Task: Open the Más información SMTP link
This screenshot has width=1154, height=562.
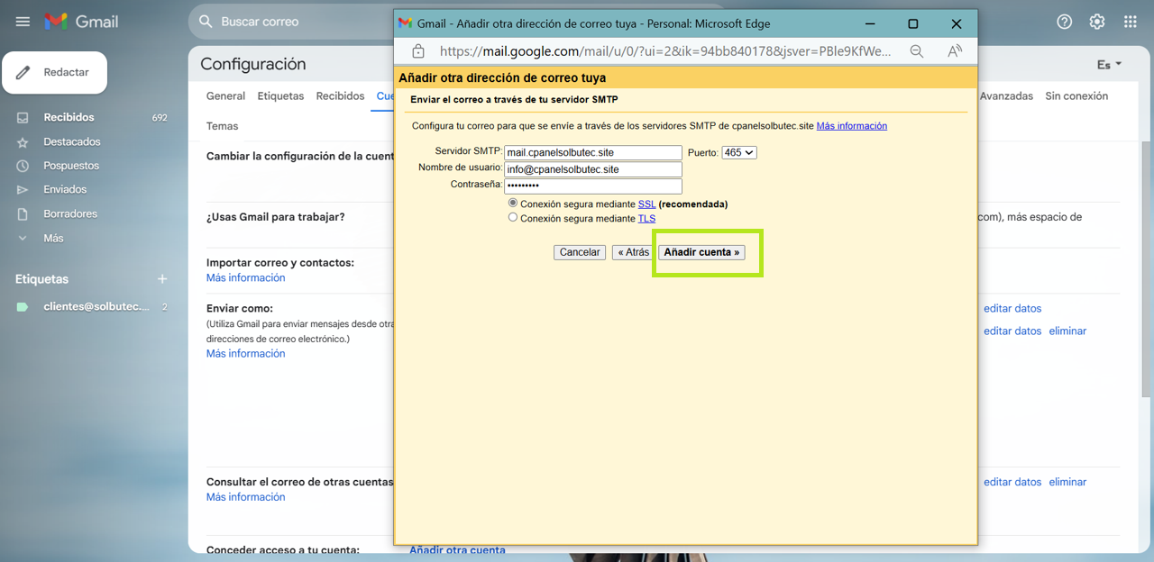Action: [x=851, y=126]
